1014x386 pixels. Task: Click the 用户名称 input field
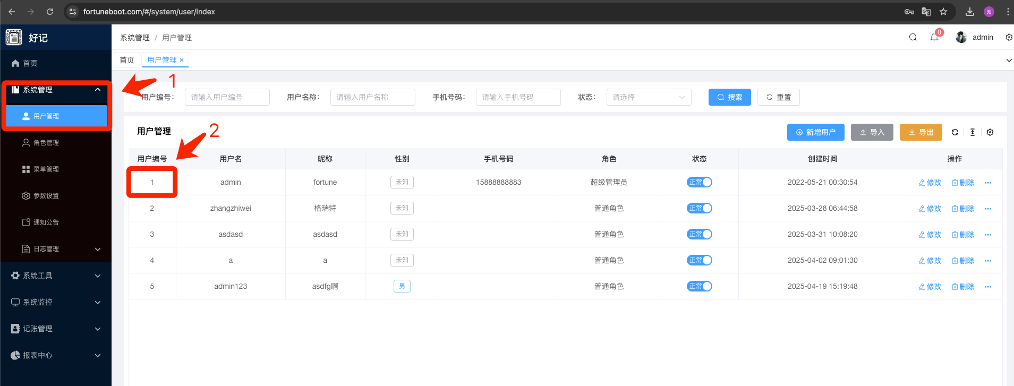(x=372, y=97)
